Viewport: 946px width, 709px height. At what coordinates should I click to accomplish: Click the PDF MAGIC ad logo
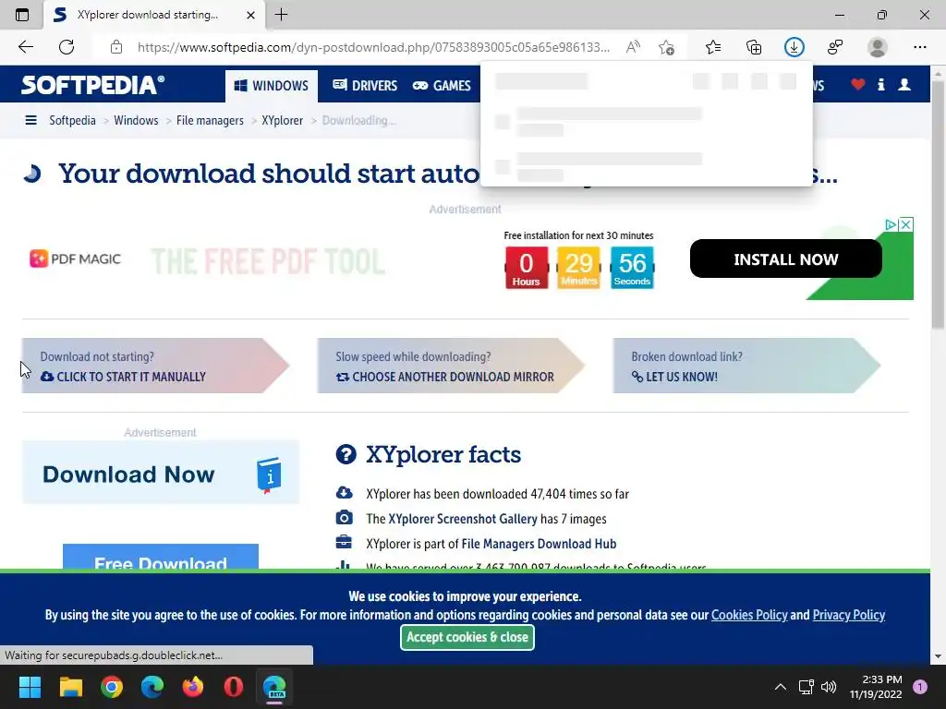coord(76,258)
